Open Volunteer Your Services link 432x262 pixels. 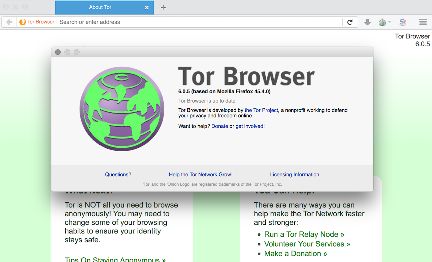307,244
